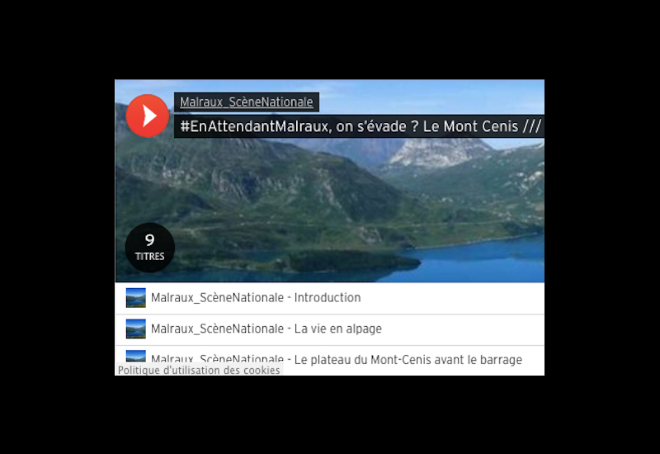Click Malraux_ScèneNationale in the Introduction row
Viewport: 660px width, 454px height.
point(217,298)
